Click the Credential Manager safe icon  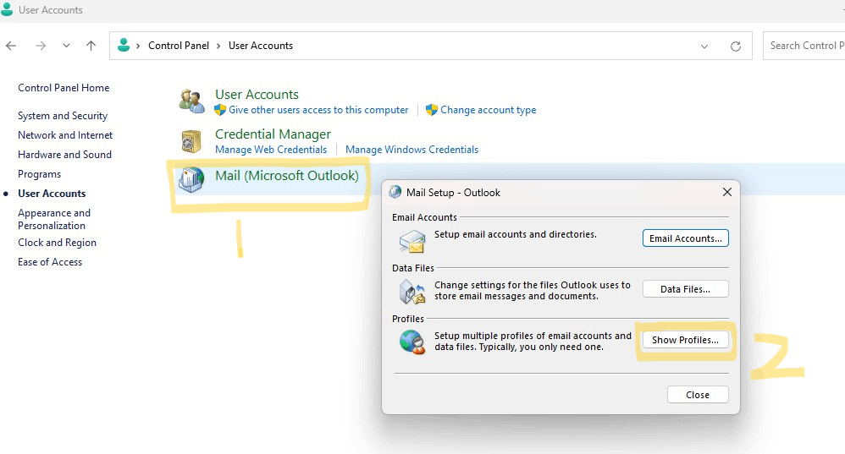[x=191, y=141]
